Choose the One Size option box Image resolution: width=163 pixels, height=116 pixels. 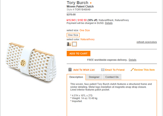coord(73,35)
